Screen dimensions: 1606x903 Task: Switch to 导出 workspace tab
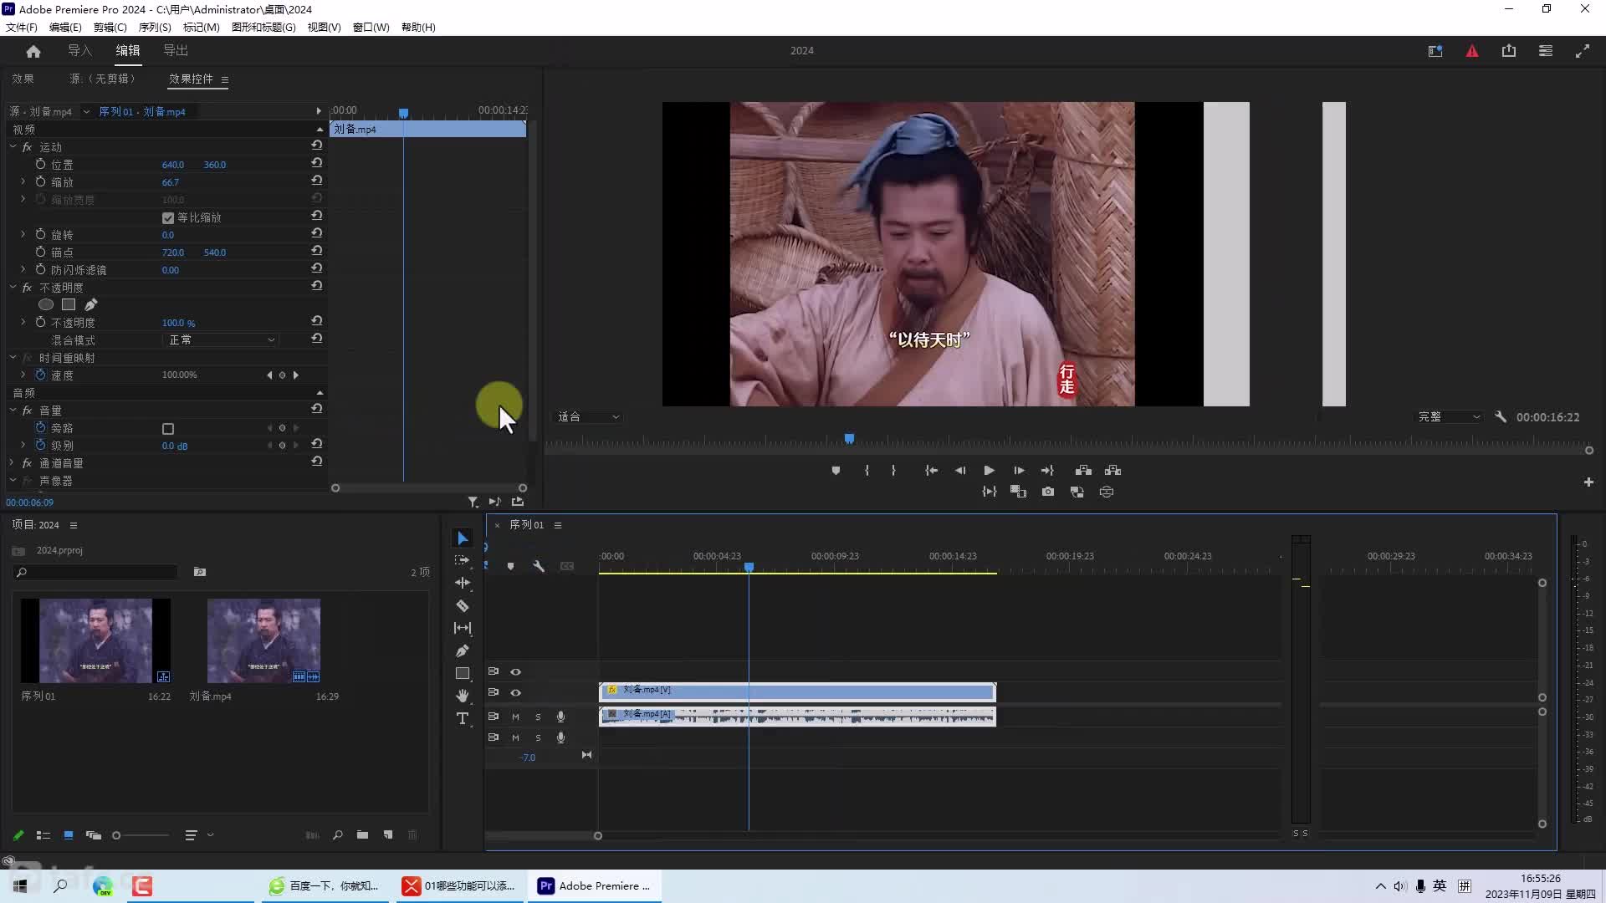[x=176, y=51]
